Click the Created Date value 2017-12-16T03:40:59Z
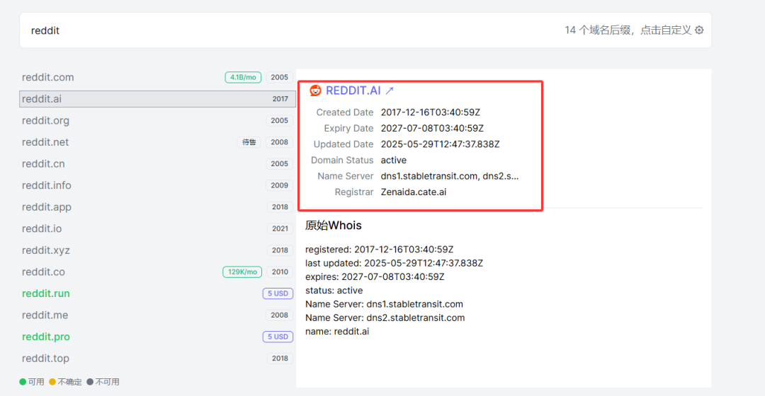Screen dimensions: 765x396 click(431, 112)
